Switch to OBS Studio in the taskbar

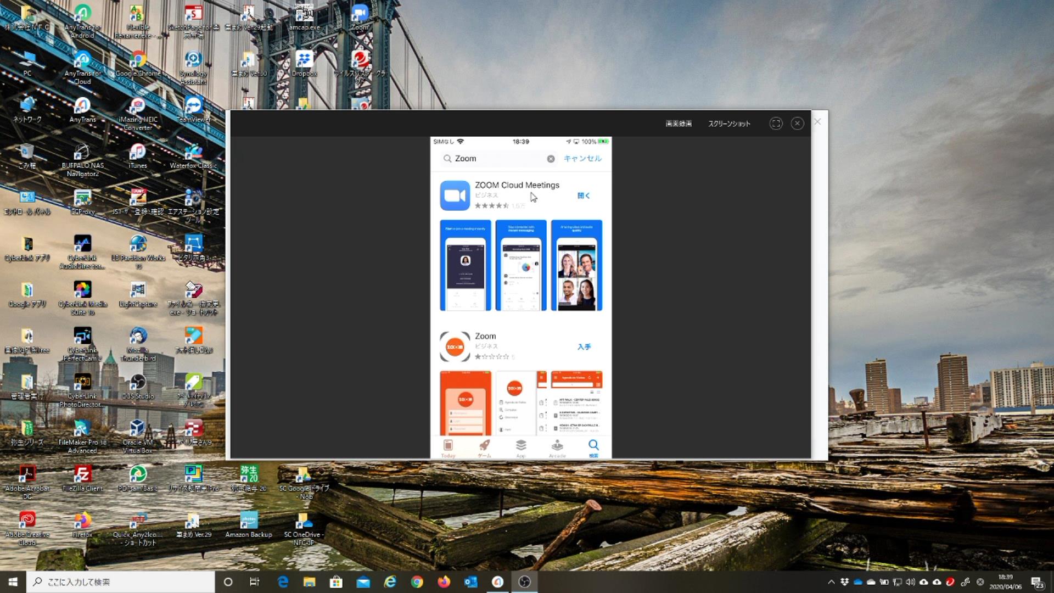524,582
